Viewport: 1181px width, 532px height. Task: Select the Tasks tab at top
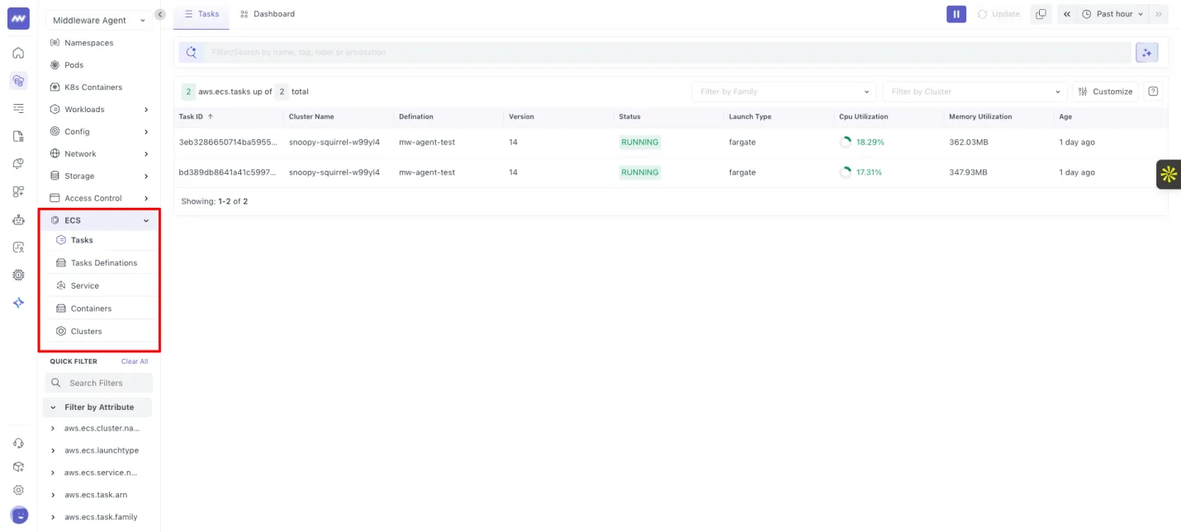pyautogui.click(x=202, y=14)
